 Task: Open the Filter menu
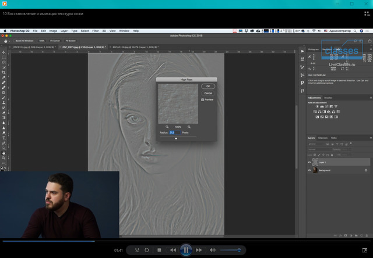click(96, 30)
